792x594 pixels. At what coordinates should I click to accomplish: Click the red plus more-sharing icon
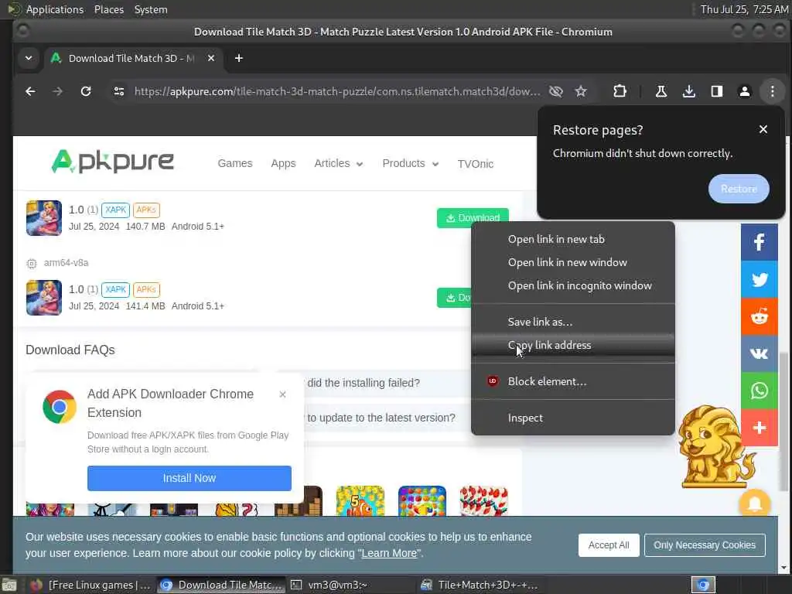(760, 428)
